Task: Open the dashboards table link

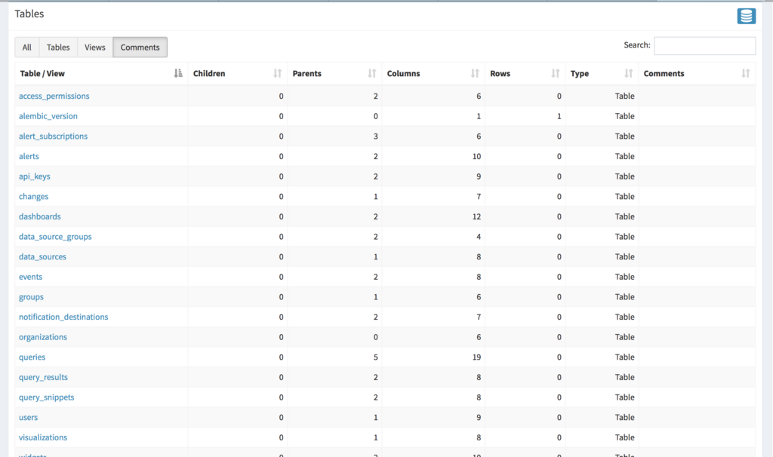Action: 40,216
